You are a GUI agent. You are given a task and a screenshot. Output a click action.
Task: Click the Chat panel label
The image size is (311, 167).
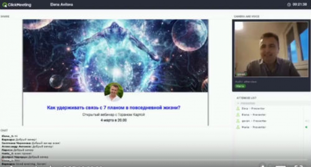pos(4,131)
